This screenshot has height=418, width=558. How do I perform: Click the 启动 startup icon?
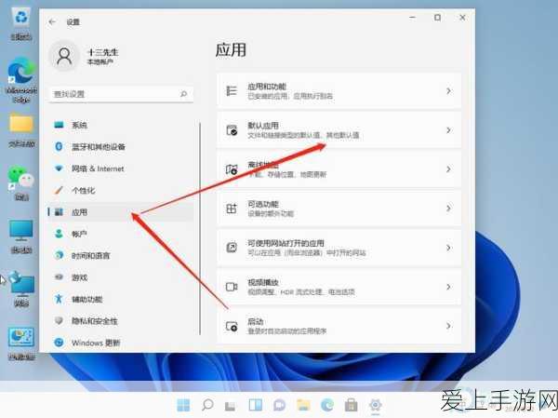[232, 326]
